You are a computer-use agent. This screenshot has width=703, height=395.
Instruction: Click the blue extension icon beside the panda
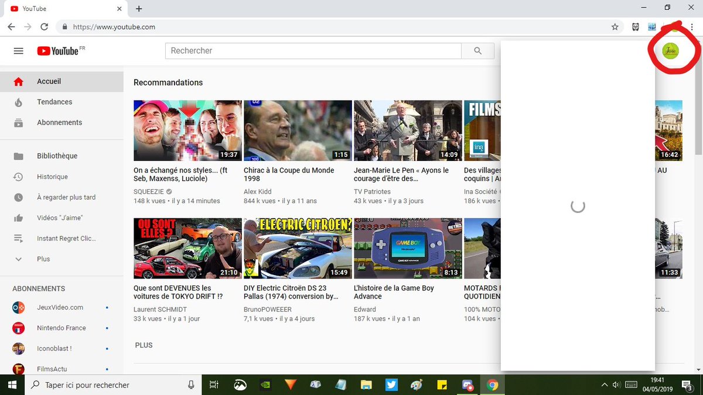(651, 27)
